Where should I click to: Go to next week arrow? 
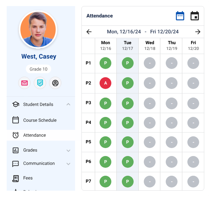pos(198,32)
